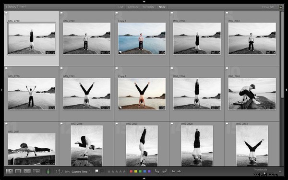The width and height of the screenshot is (288, 180).
Task: Toggle the flag on the IMG_2730 cell
Action: point(6,13)
